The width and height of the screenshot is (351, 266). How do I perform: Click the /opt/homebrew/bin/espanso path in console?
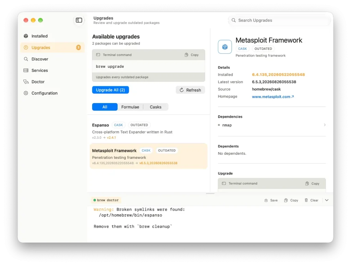pos(131,215)
